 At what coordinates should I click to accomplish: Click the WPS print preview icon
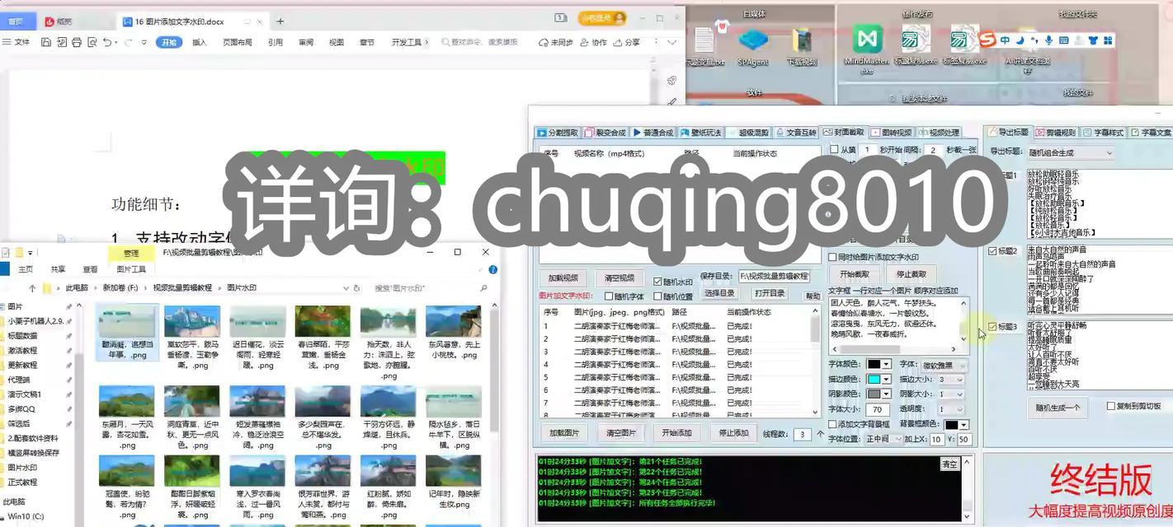(x=92, y=42)
